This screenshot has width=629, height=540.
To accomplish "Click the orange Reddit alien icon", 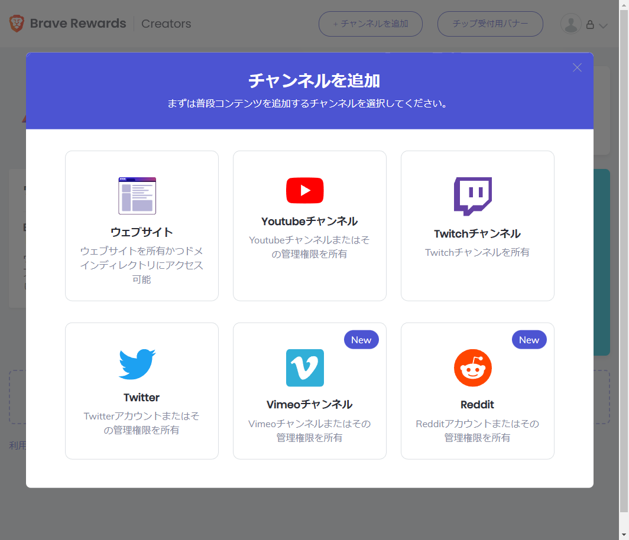I will pos(473,367).
